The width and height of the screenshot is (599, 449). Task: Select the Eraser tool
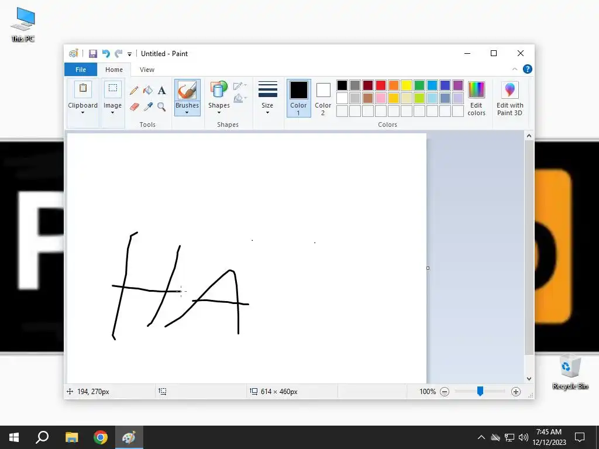(134, 107)
